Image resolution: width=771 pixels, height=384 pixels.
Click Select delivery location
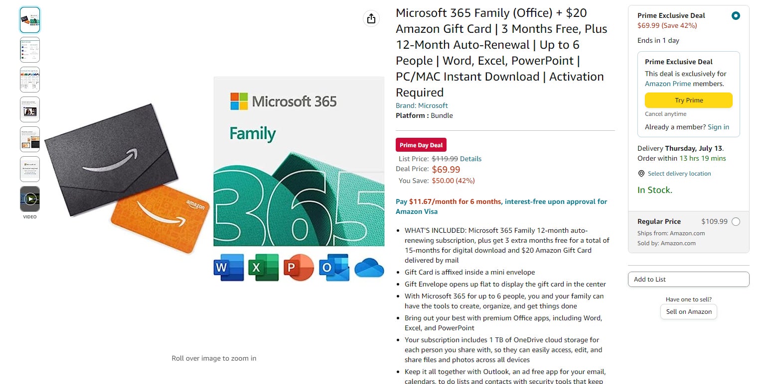click(679, 174)
